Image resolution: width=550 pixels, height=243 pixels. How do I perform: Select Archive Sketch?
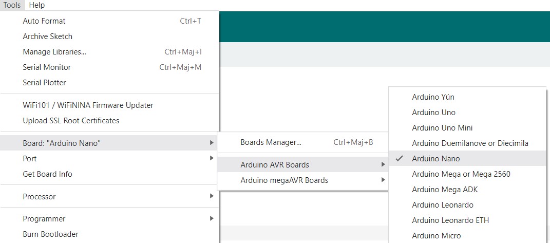tap(48, 36)
